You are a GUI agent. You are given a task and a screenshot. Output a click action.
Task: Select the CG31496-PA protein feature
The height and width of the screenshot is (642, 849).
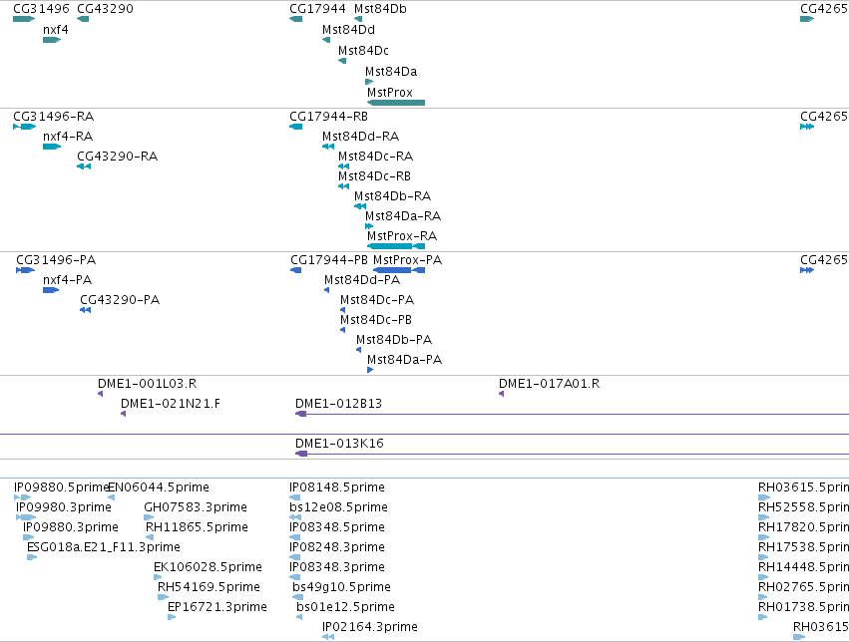pos(26,270)
